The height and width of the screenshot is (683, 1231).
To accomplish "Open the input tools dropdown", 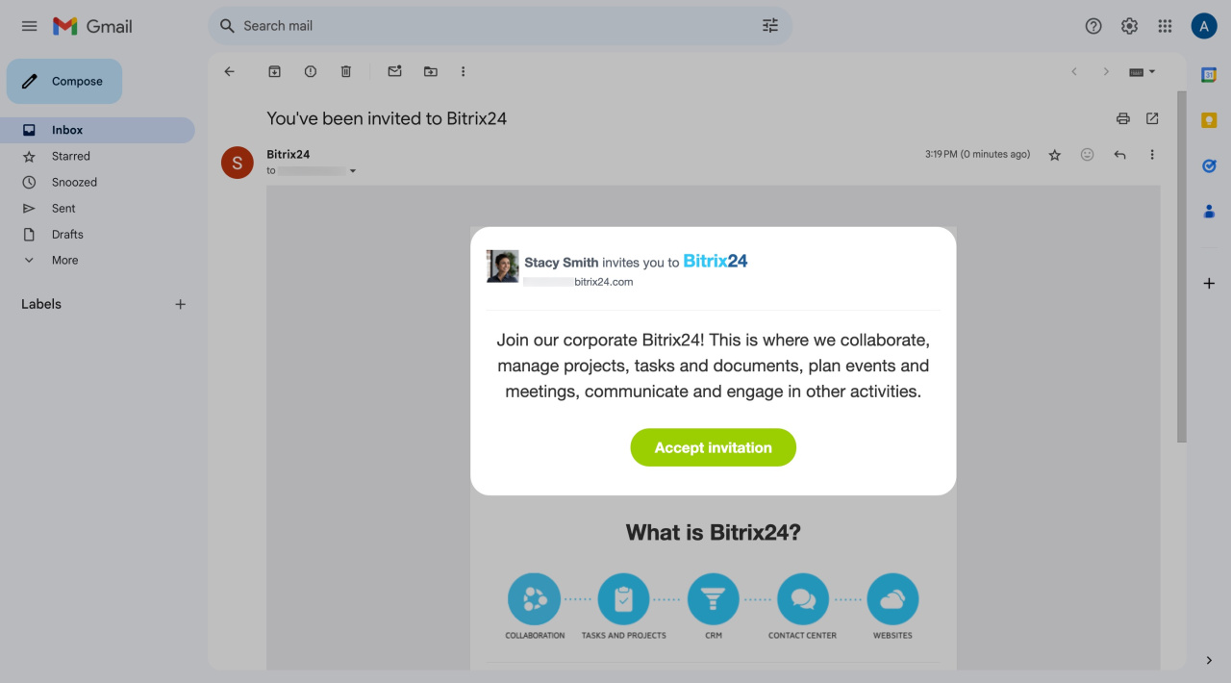I will pyautogui.click(x=1142, y=71).
